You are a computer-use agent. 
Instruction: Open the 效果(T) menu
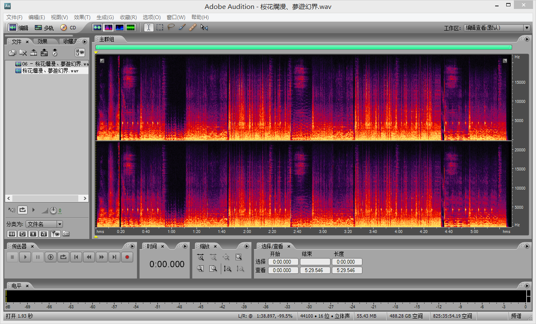[82, 17]
